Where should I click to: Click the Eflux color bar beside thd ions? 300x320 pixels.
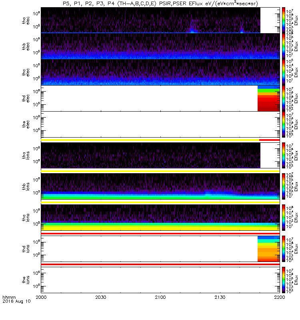click(284, 249)
